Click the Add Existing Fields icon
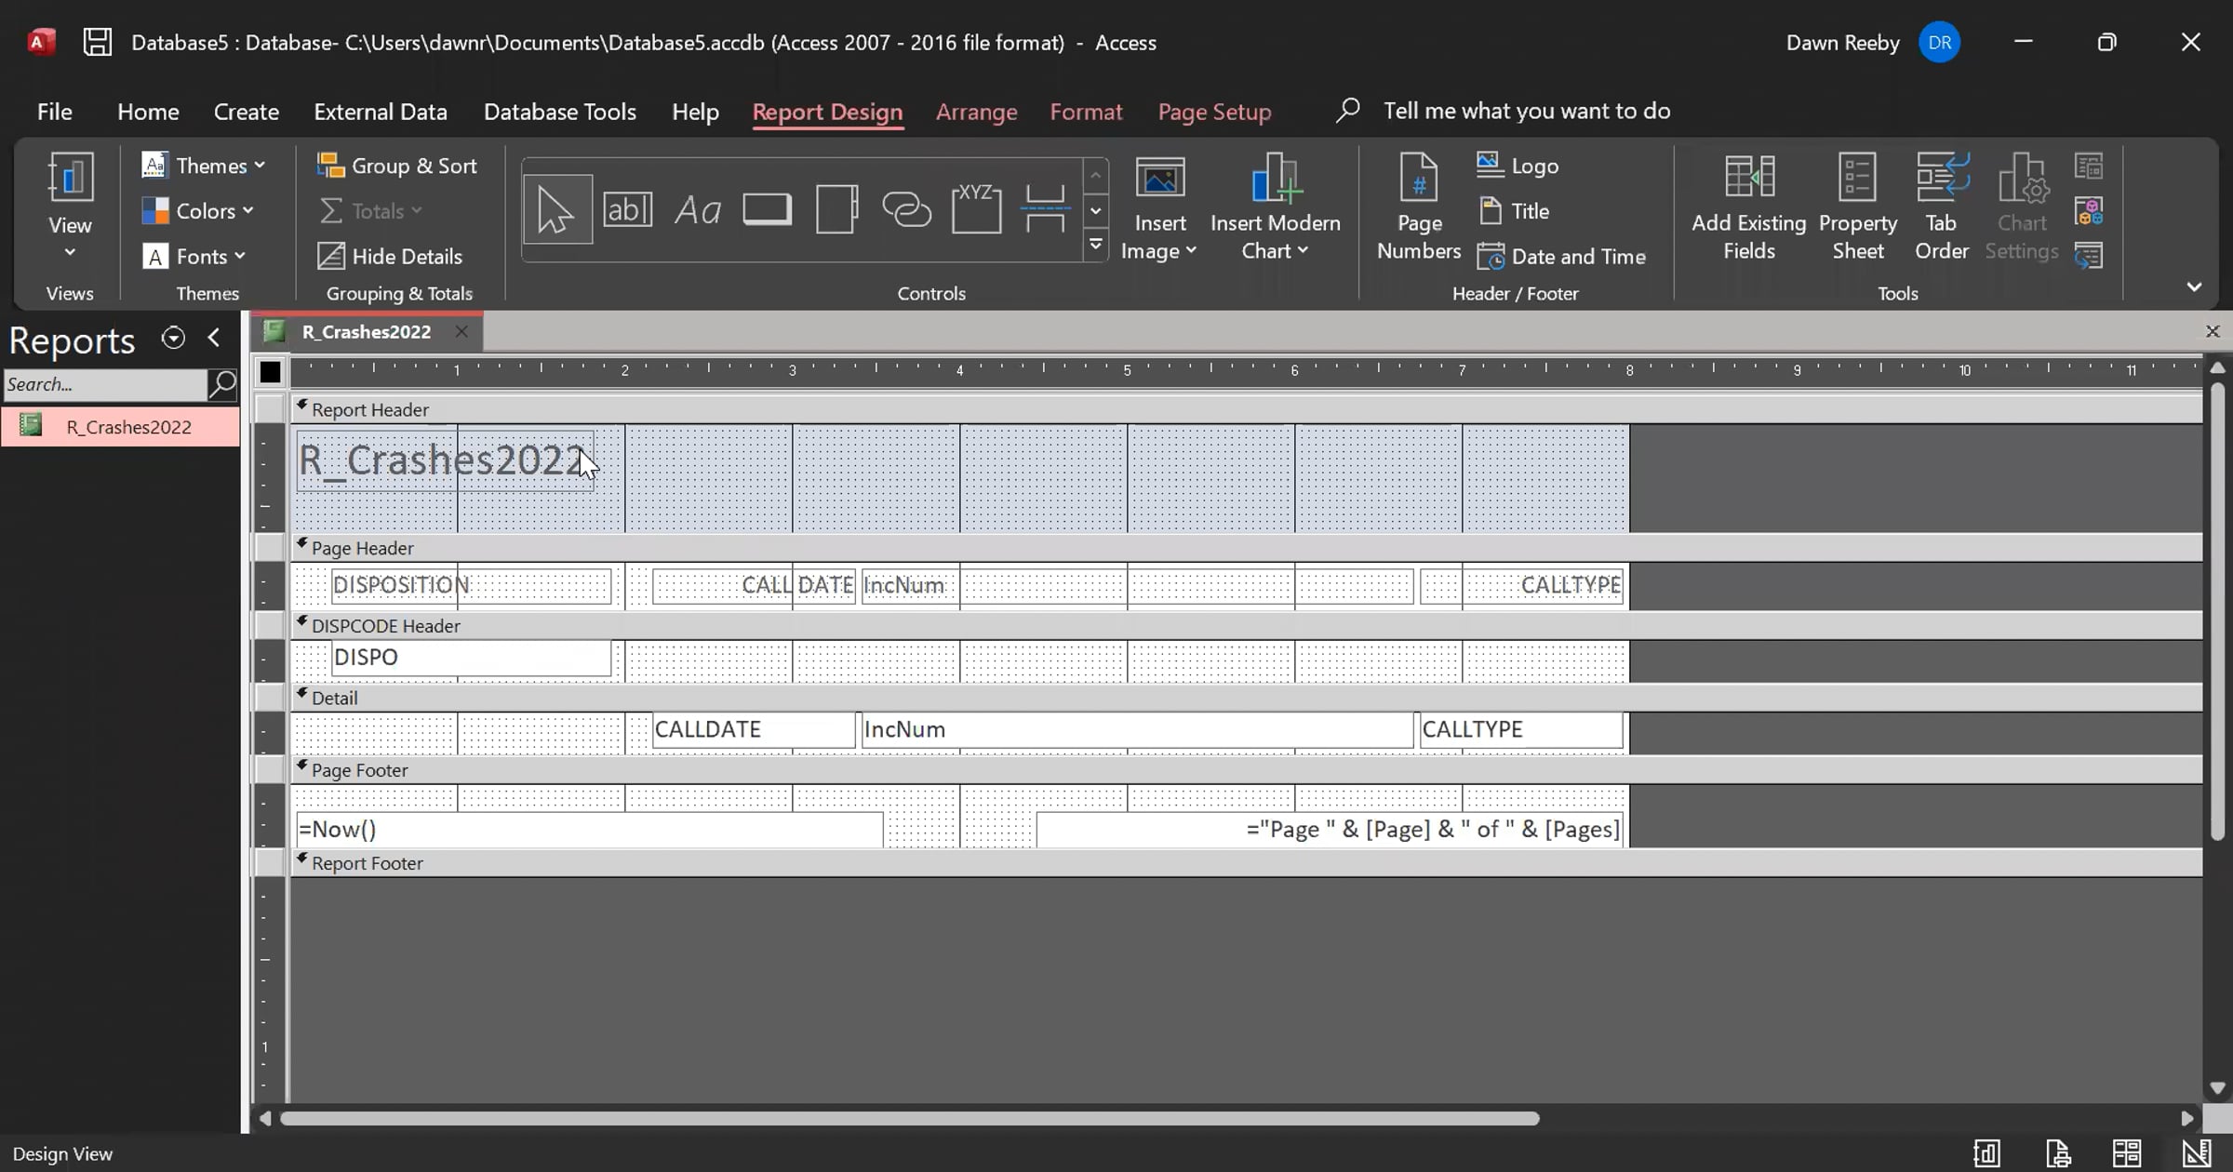 [1748, 207]
